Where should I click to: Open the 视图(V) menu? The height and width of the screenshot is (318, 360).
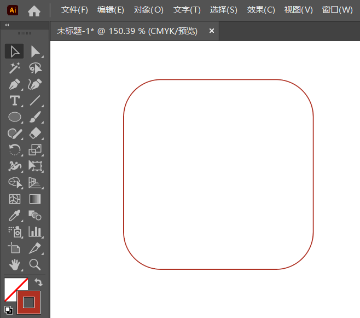pyautogui.click(x=299, y=10)
